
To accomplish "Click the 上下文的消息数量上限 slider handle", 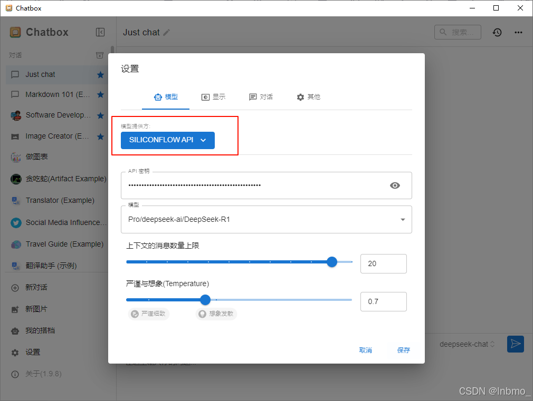I will [332, 262].
